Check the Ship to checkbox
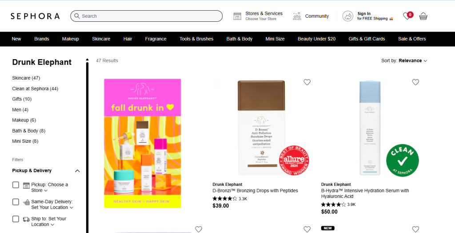This screenshot has width=455, height=233. tap(16, 219)
